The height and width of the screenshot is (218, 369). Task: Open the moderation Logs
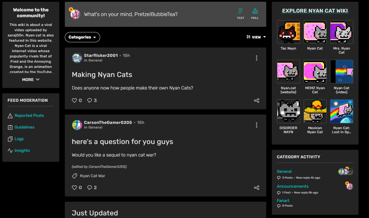pos(19,139)
